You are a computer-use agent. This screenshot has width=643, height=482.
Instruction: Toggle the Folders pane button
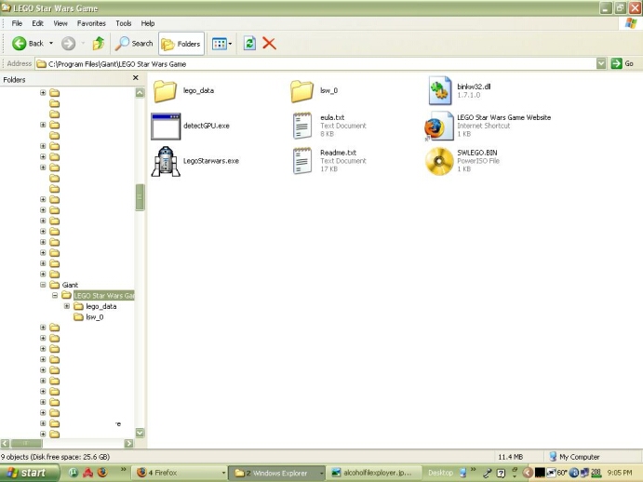coord(181,43)
